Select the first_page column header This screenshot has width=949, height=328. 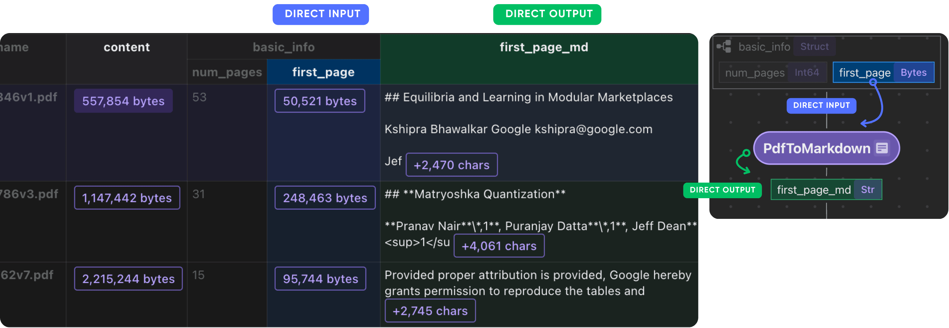(x=323, y=72)
